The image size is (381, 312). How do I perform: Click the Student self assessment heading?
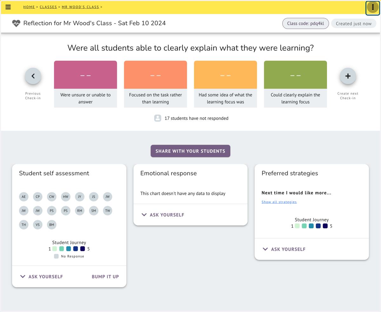tap(54, 173)
